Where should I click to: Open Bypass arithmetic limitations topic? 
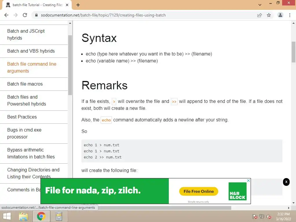tap(34, 153)
